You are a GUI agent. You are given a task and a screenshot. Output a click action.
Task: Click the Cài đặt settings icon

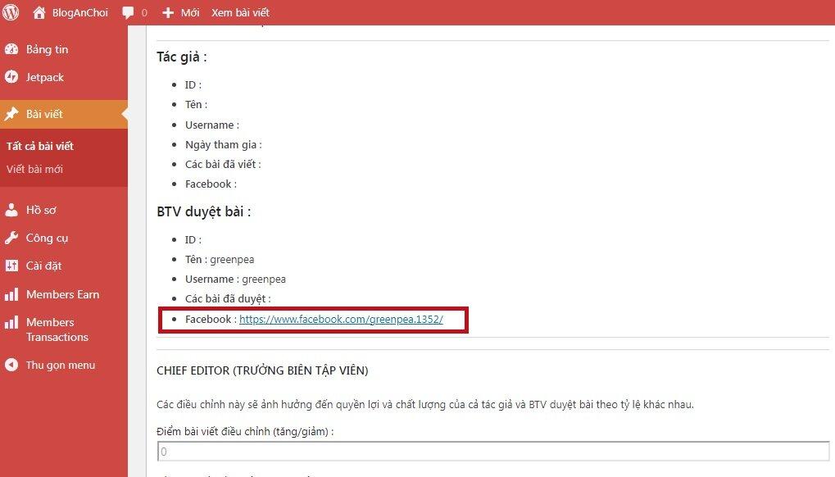12,266
